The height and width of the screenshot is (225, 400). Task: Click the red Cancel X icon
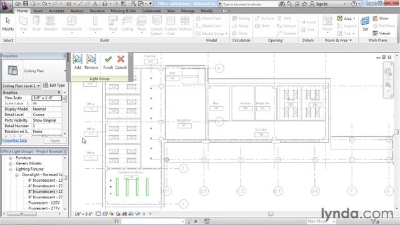point(121,59)
